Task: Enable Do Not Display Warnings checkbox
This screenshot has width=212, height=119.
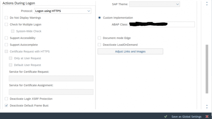Action: (6, 18)
